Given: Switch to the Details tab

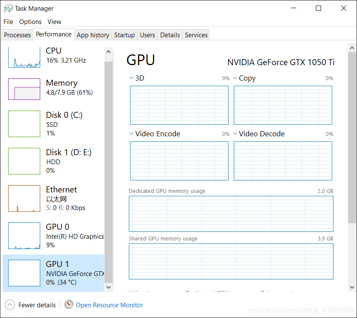Looking at the screenshot, I should coord(170,35).
